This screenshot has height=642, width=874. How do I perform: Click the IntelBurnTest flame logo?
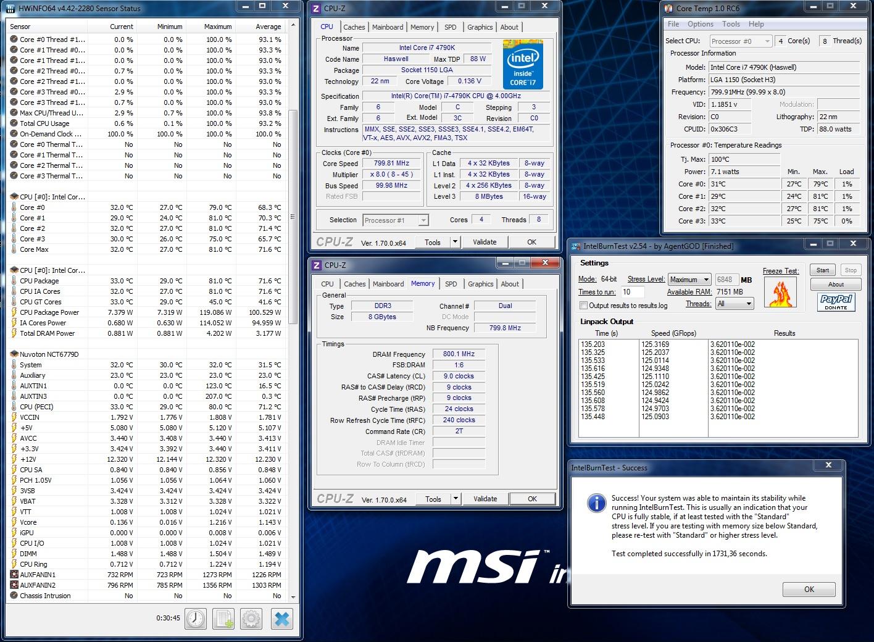[x=780, y=291]
